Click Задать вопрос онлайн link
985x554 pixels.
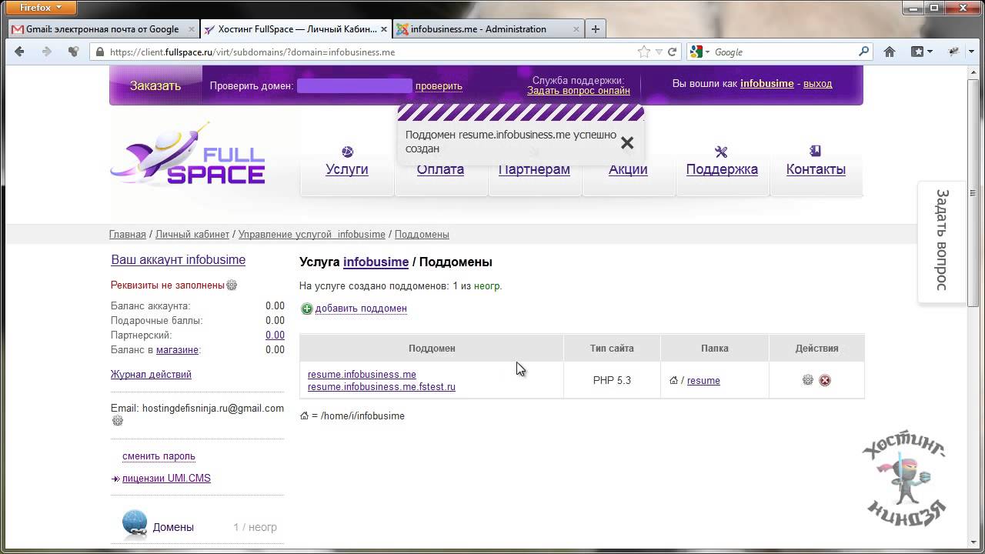tap(579, 91)
